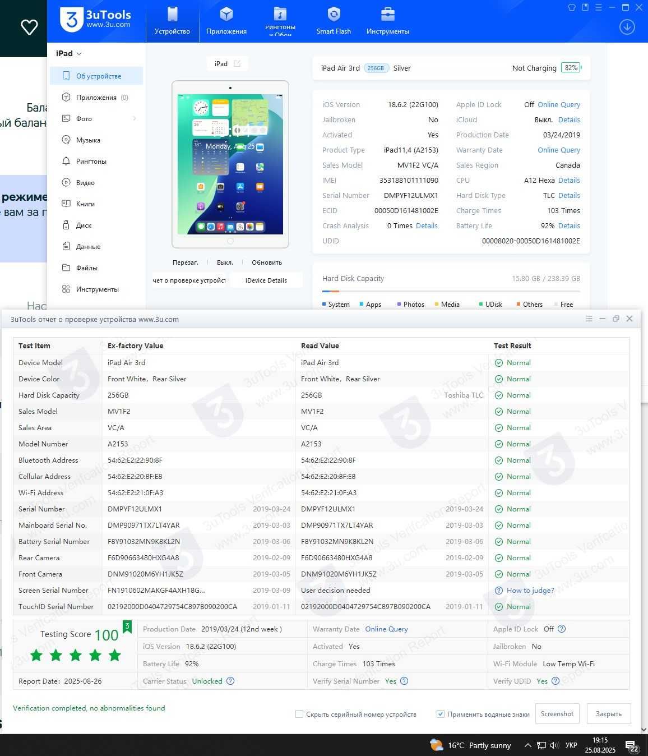
Task: Open the Устройство tab in 3uTools
Action: [172, 21]
